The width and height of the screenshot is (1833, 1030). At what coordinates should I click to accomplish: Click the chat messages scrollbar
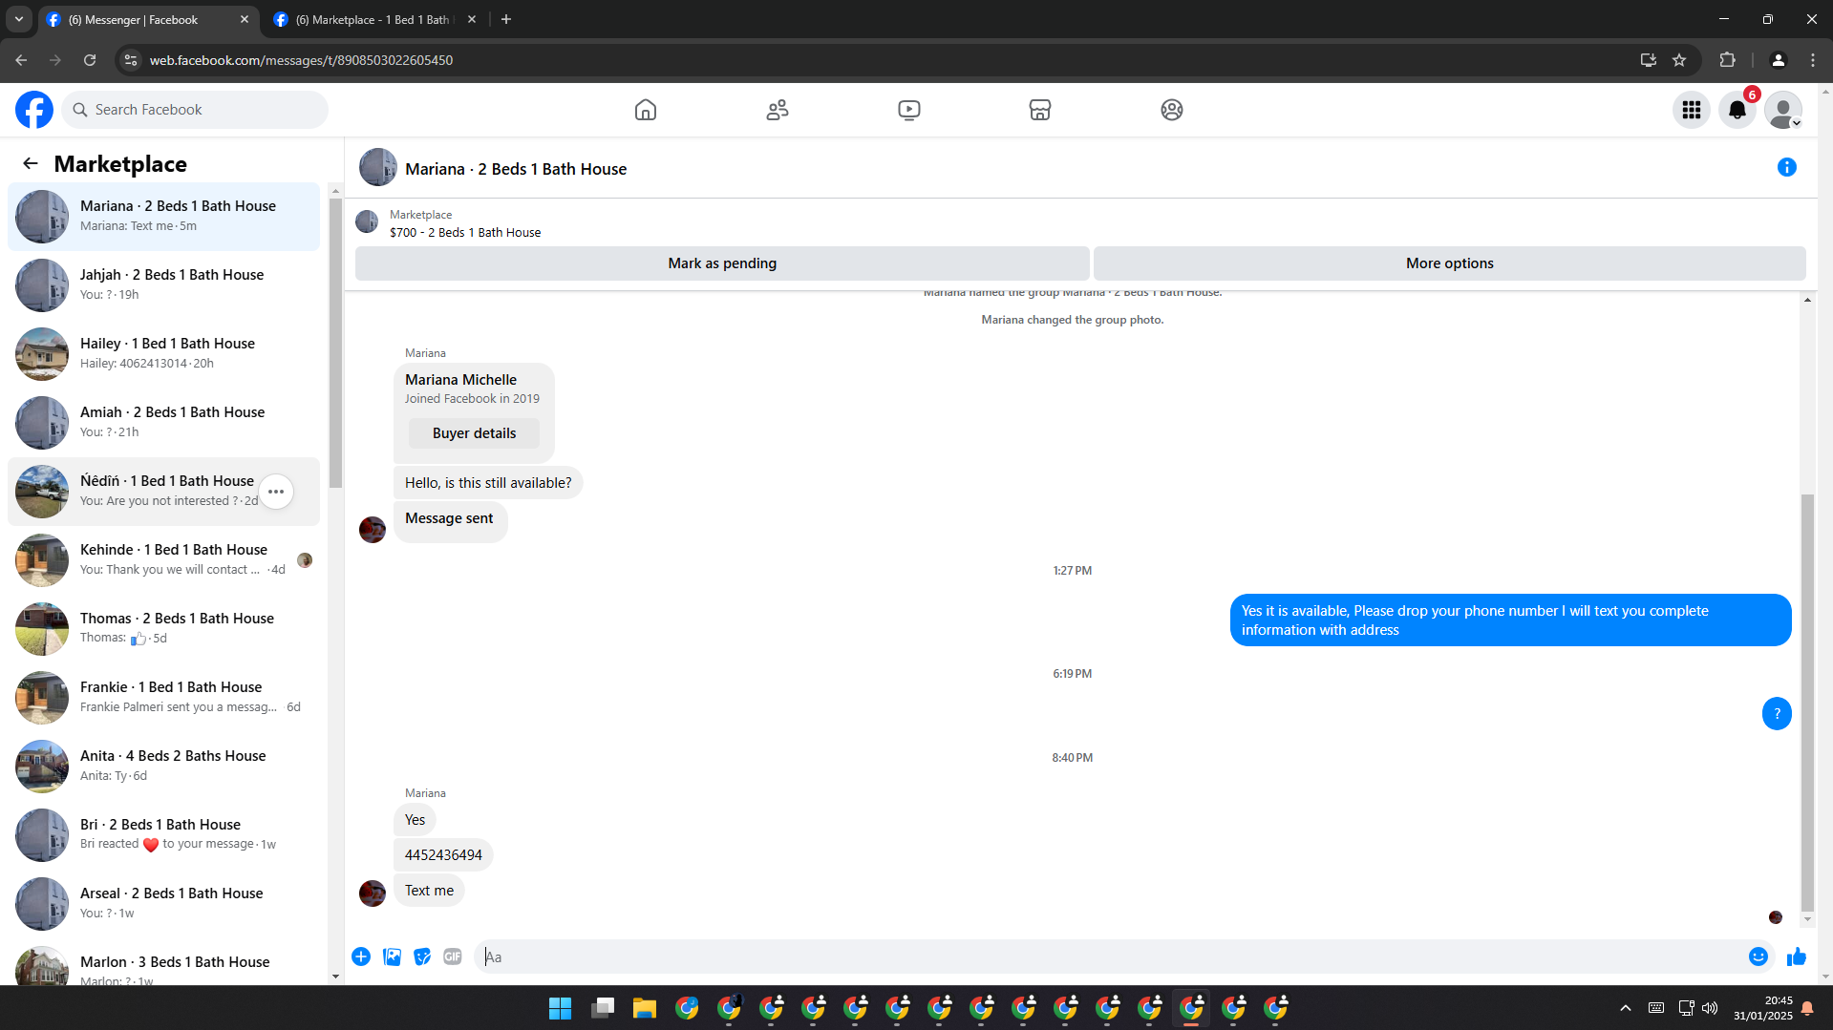pyautogui.click(x=1807, y=702)
